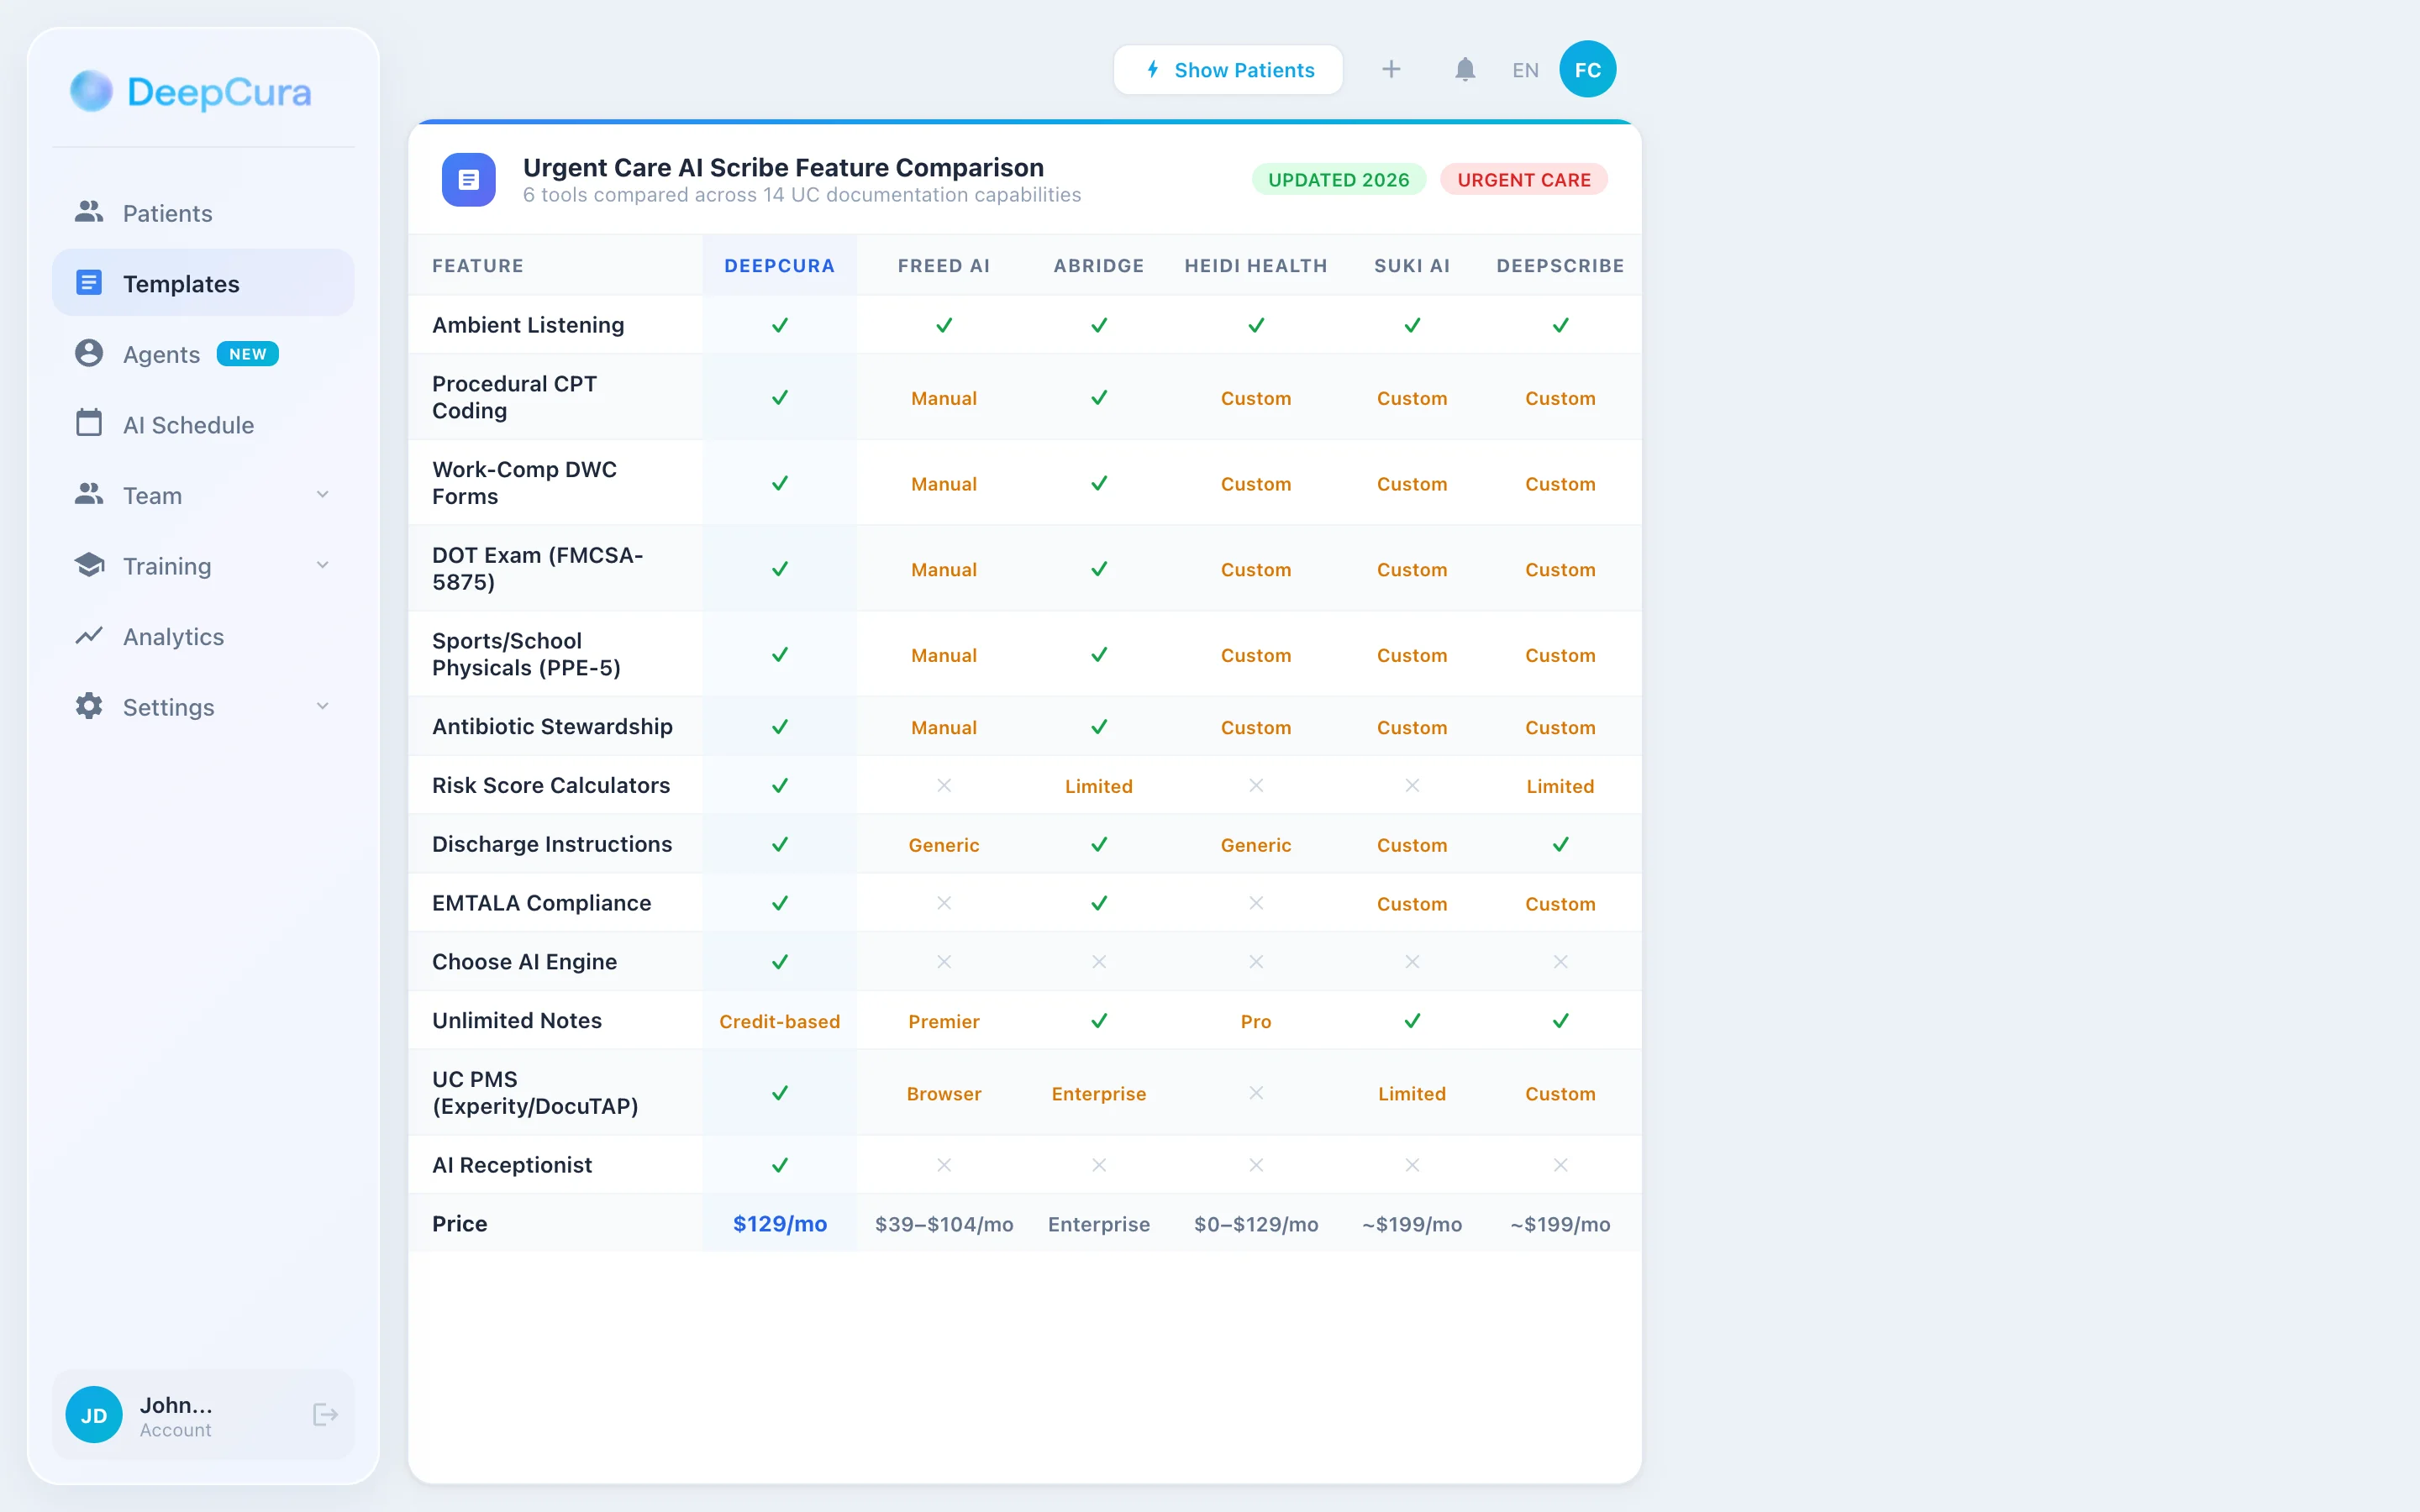Click the DeepCura logo orb
This screenshot has height=1512, width=2420.
[91, 91]
